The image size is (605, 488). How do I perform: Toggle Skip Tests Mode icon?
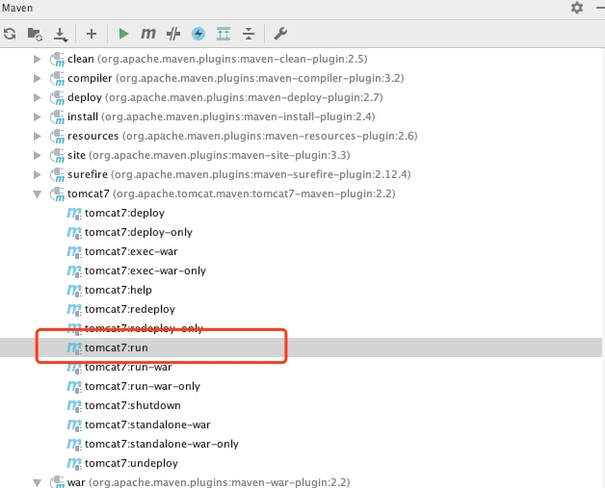point(173,34)
